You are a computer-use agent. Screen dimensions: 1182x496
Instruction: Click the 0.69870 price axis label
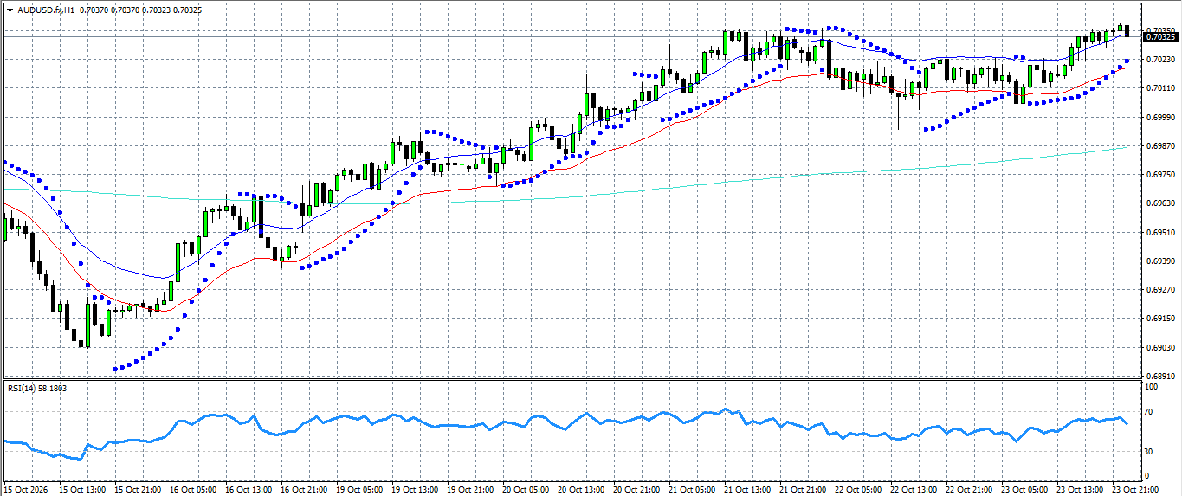[x=1160, y=145]
